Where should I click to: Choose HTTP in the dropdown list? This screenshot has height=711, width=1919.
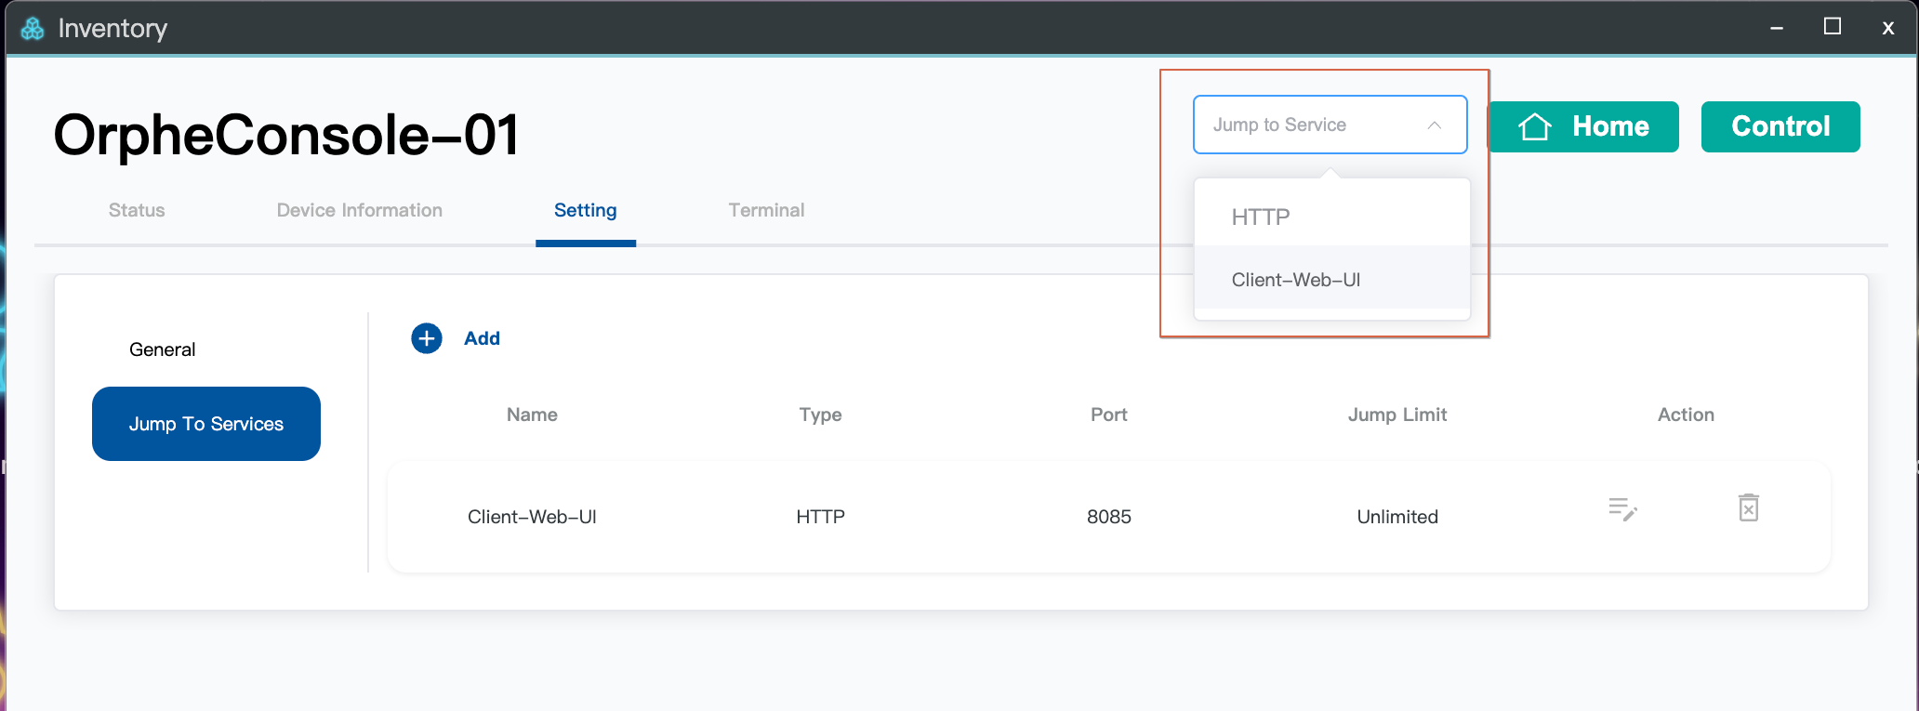click(1260, 217)
